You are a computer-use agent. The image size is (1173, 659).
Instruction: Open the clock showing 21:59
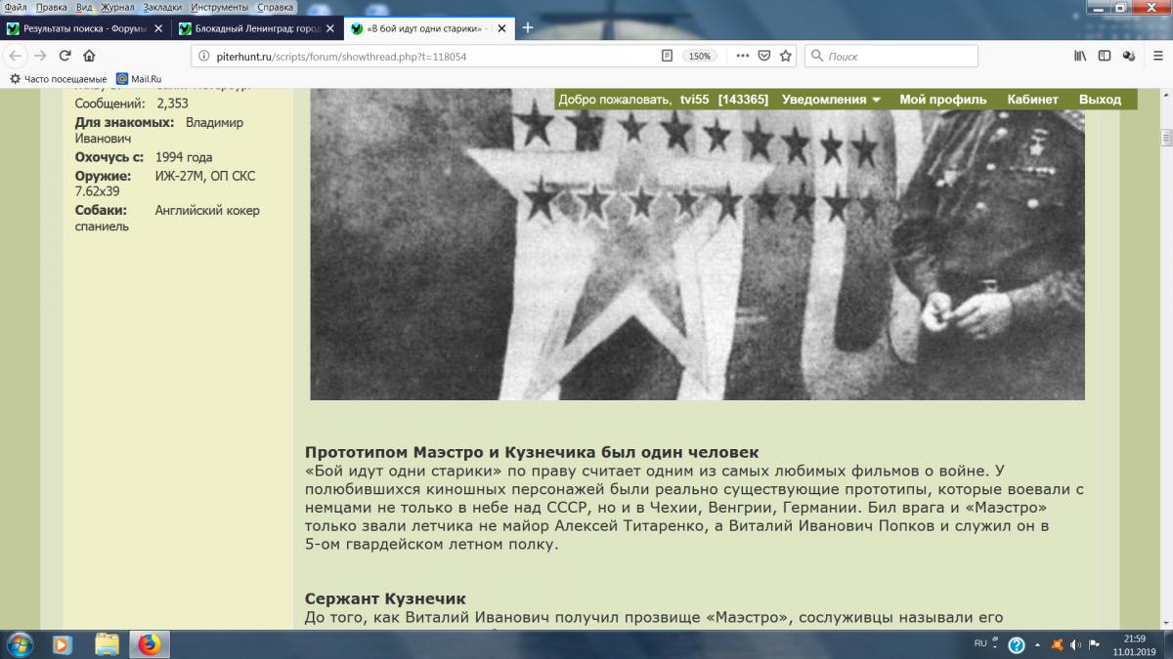pos(1134,638)
